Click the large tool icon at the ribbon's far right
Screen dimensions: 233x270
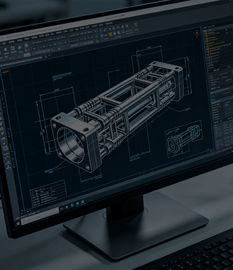pos(136,25)
